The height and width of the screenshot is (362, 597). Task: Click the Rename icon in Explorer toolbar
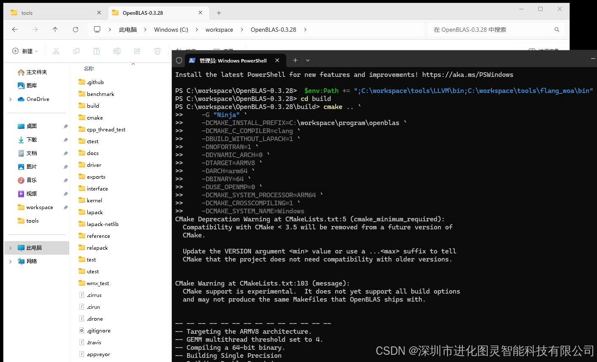pos(117,51)
